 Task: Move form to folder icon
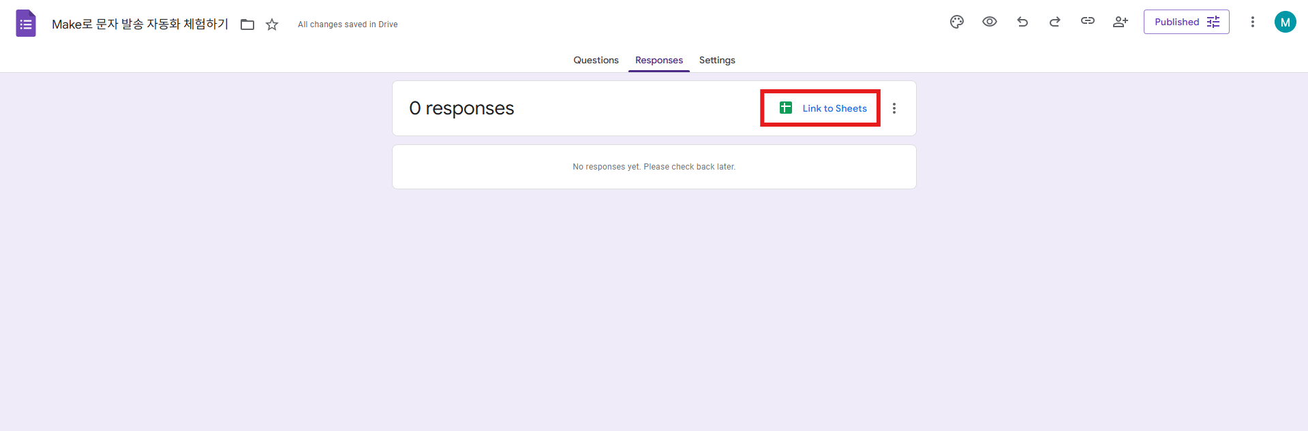click(x=247, y=25)
